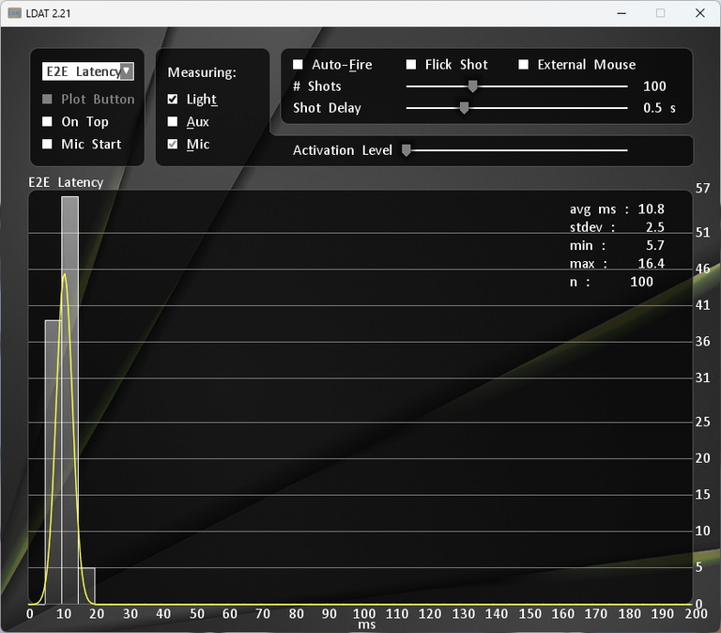Image resolution: width=721 pixels, height=633 pixels.
Task: Enable the Auto-Fire checkbox
Action: tap(298, 65)
